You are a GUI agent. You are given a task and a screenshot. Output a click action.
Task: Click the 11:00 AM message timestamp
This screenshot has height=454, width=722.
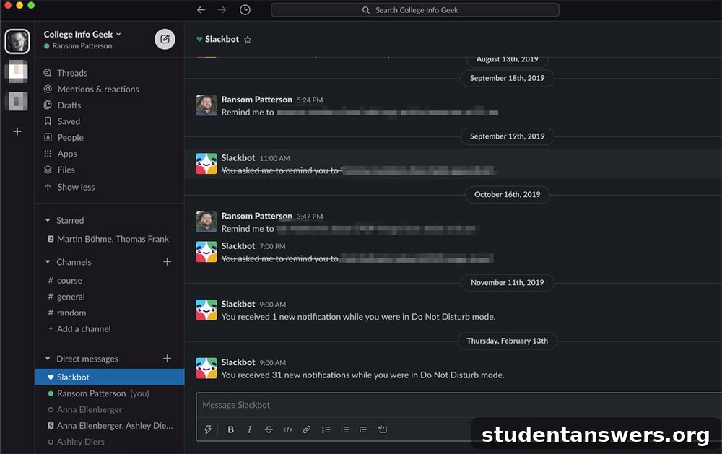coord(274,158)
